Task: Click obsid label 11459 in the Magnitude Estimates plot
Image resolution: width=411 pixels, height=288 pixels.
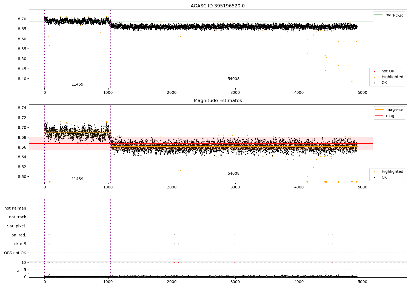Action: [x=77, y=179]
